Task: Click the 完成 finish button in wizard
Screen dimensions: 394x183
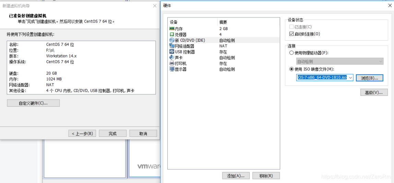Action: point(112,133)
